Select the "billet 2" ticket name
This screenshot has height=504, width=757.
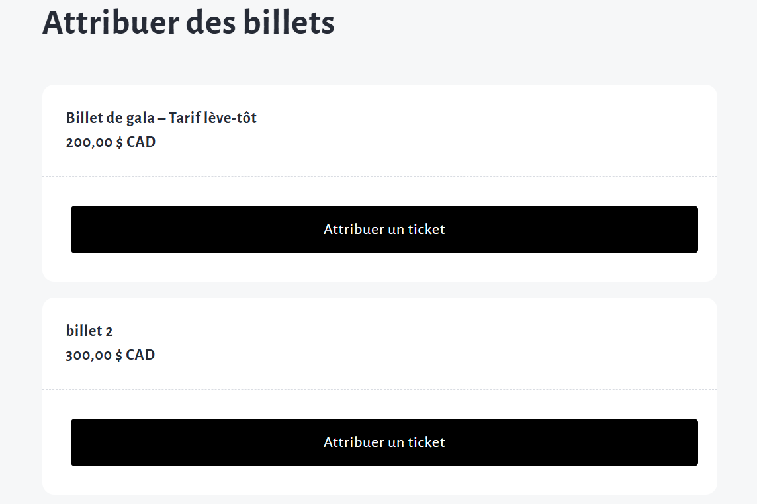point(89,331)
